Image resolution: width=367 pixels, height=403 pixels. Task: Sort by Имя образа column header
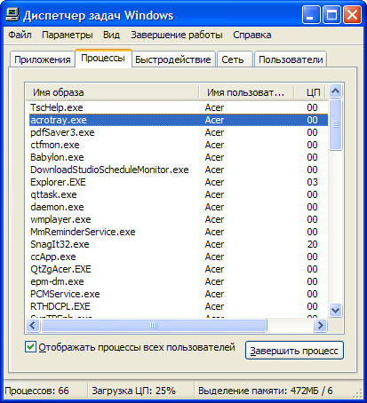tap(112, 92)
